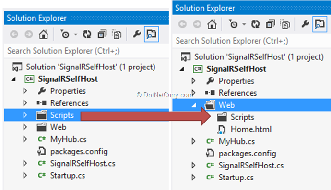Click Forward arrow in left Solution Explorer
Screen dimensions: 331x190
point(29,34)
